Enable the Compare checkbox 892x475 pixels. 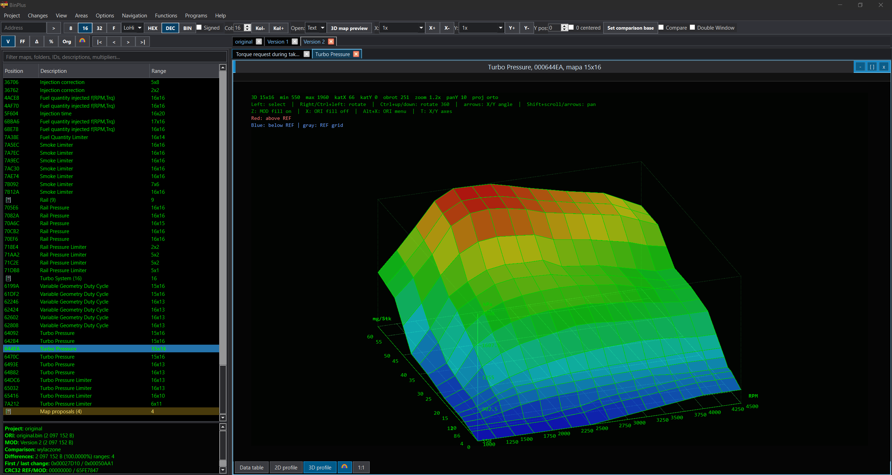(x=661, y=27)
